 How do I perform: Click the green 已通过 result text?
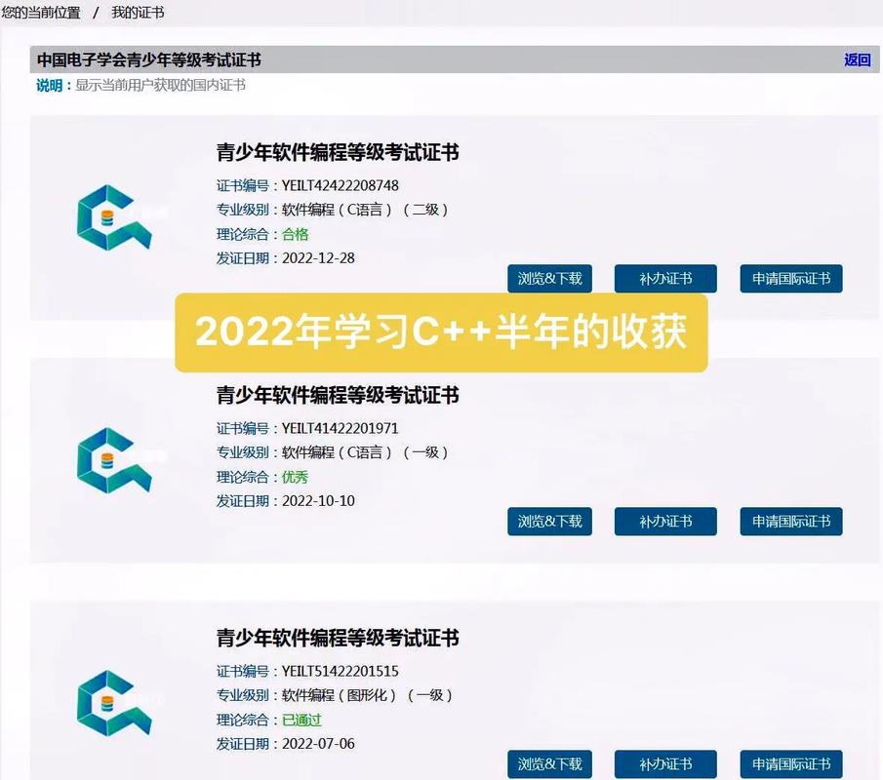pos(301,720)
